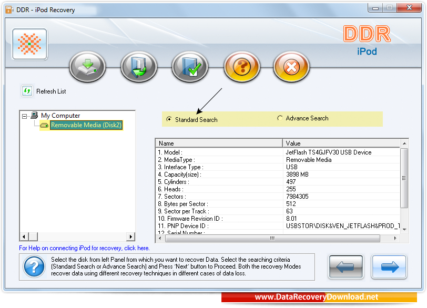This screenshot has width=427, height=308.
Task: Click the '63' value cell
Action: point(289,211)
